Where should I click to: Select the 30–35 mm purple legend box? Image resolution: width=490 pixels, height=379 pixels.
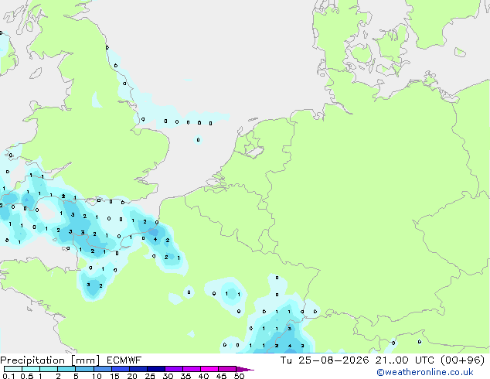point(174,369)
